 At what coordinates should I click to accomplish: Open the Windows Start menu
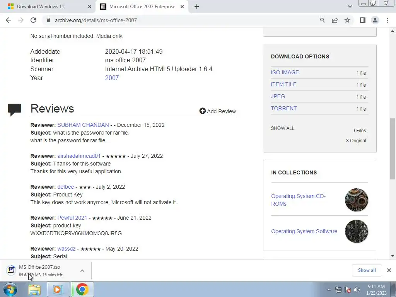10,289
